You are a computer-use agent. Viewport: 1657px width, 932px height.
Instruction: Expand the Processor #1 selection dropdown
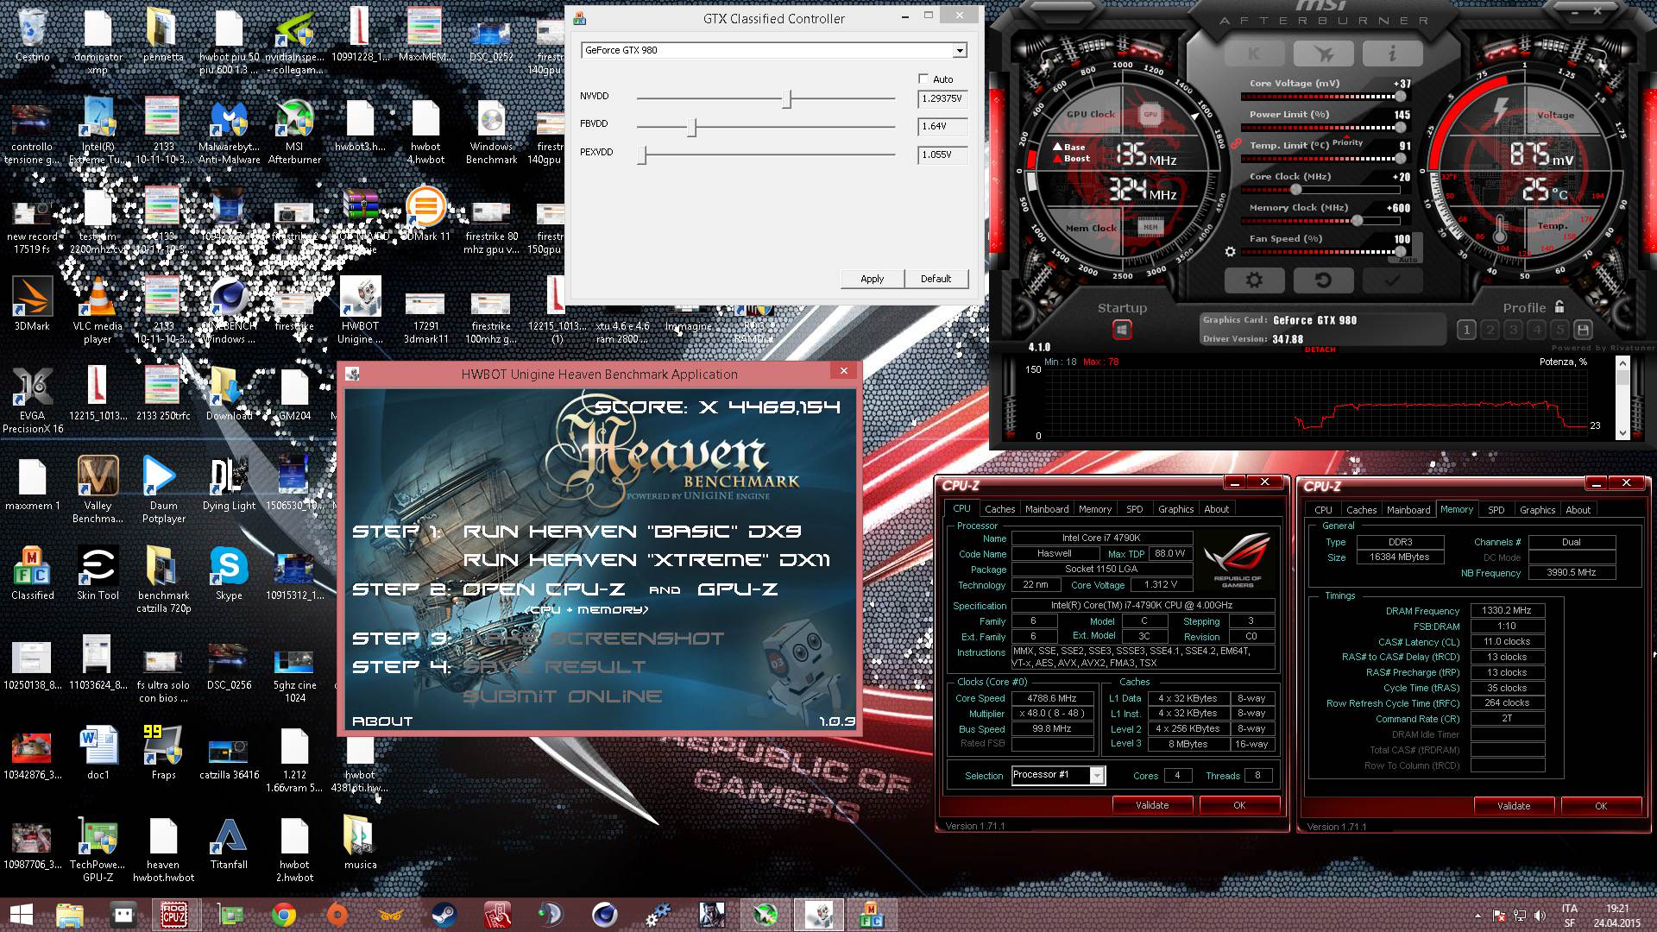pos(1097,775)
